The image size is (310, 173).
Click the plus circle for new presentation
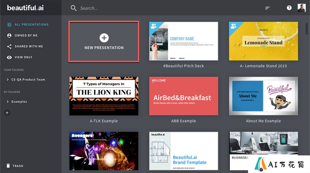click(x=104, y=38)
